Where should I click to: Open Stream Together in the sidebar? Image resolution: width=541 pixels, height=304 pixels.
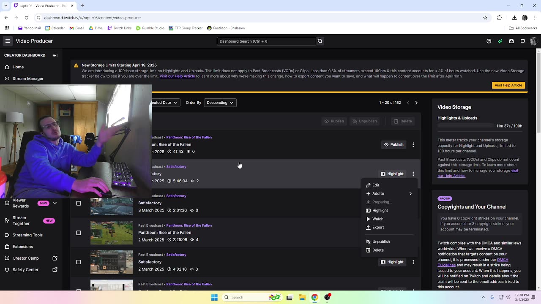coord(30,220)
